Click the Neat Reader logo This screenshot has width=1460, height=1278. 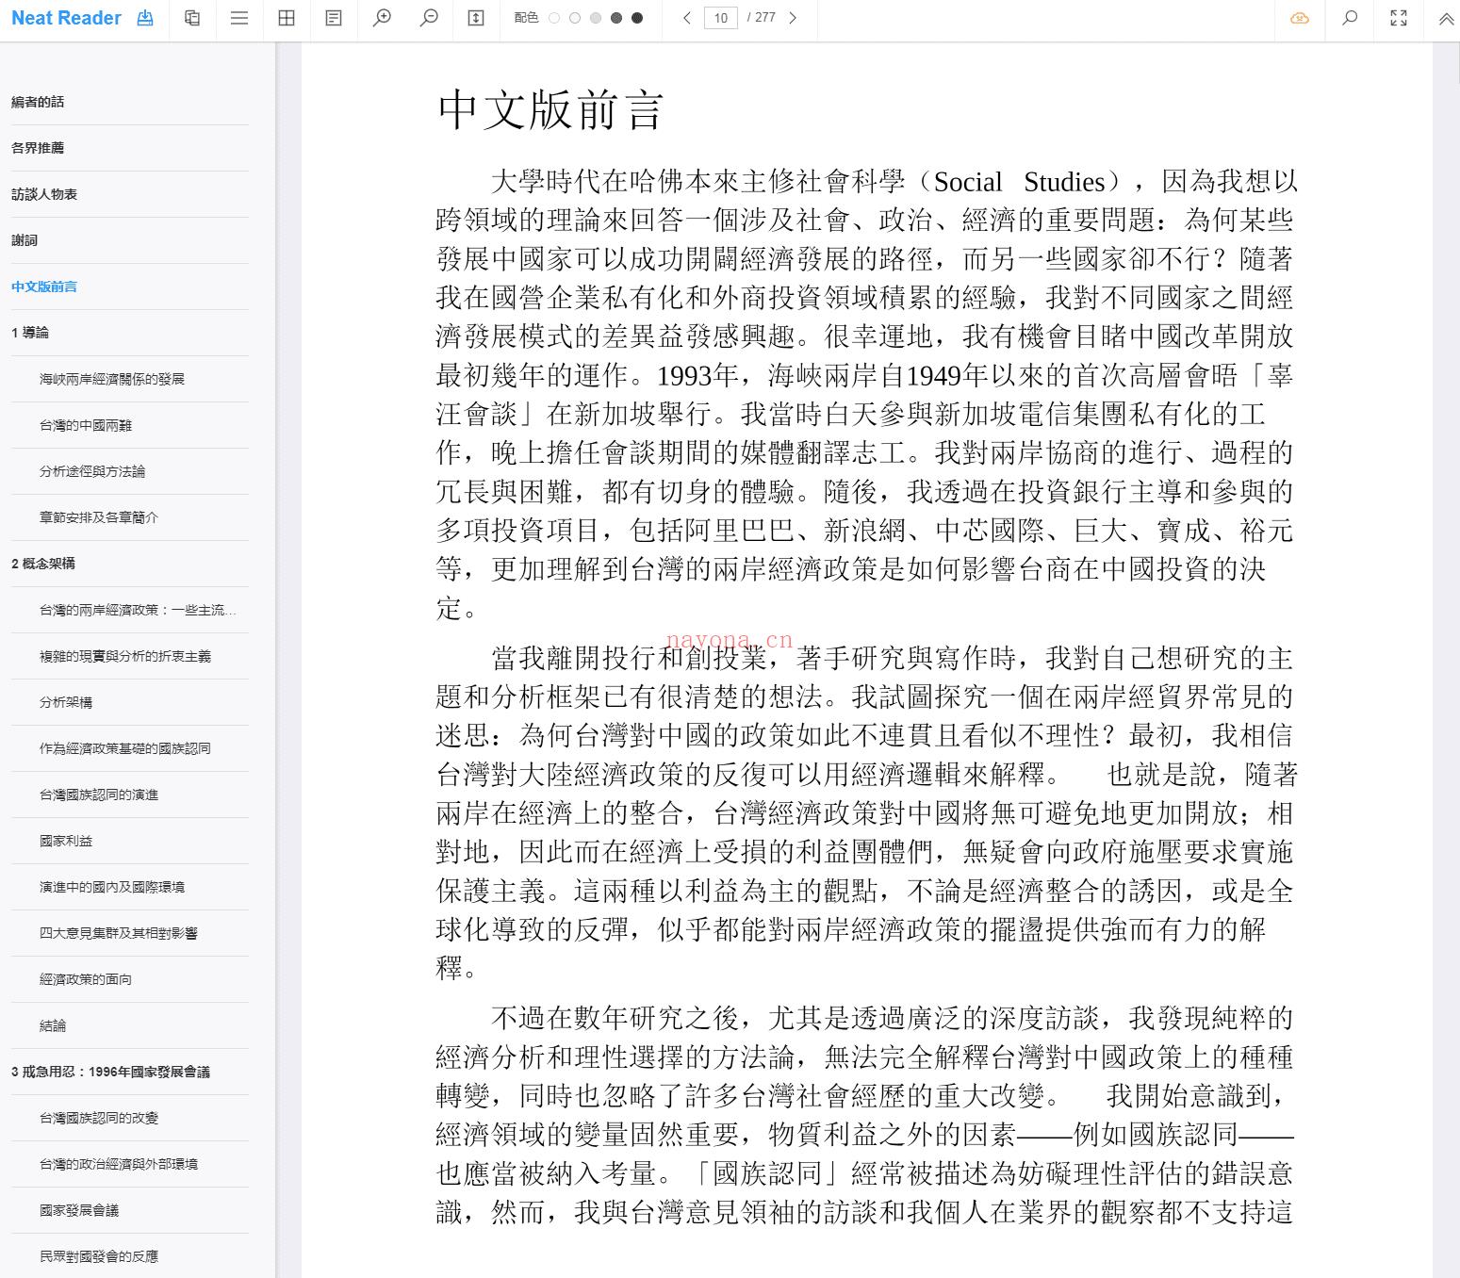tap(66, 18)
